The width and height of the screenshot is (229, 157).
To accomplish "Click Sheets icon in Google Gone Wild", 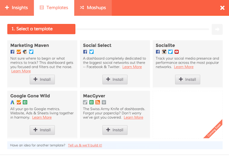I will click(x=25, y=103).
